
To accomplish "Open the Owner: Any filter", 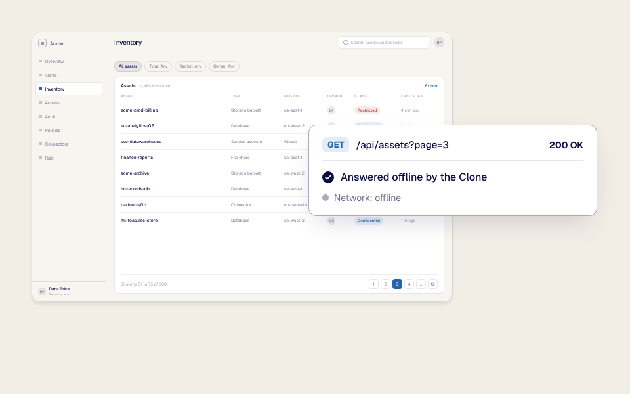I will coord(224,66).
